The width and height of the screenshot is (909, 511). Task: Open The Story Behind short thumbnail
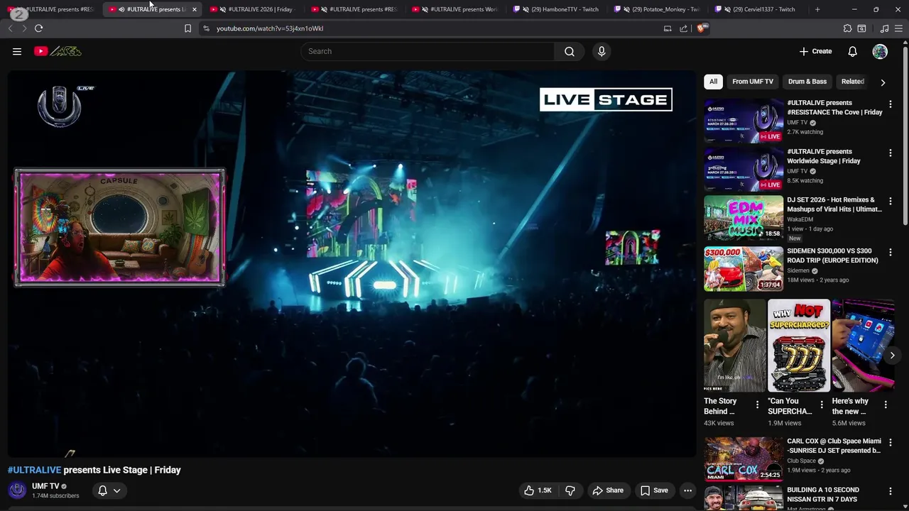point(735,346)
